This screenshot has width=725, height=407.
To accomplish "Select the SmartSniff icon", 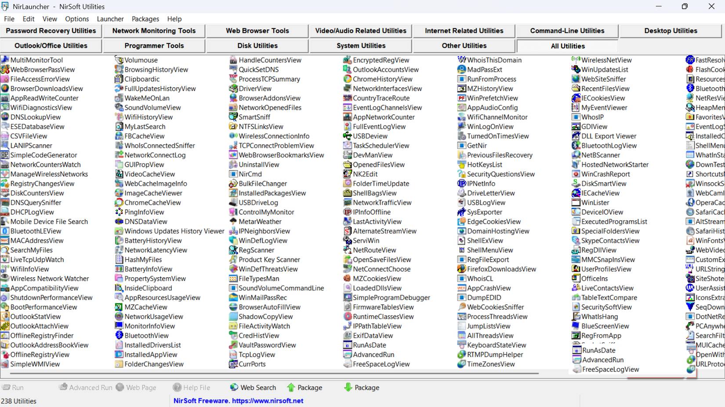I will (233, 117).
